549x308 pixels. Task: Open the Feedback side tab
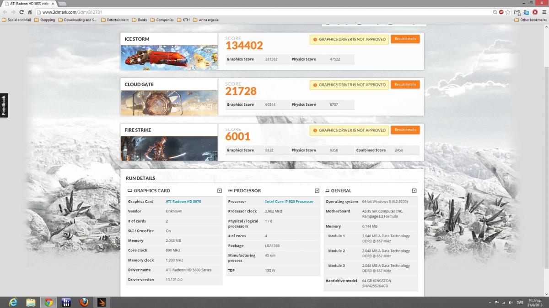[4, 105]
